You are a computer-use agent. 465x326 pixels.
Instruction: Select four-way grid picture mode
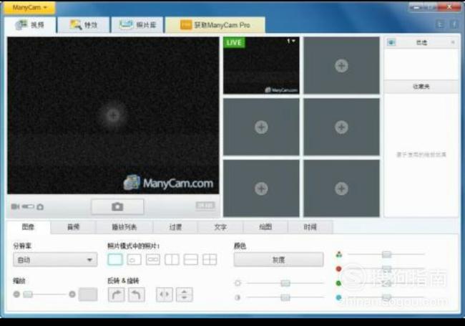[x=210, y=259]
